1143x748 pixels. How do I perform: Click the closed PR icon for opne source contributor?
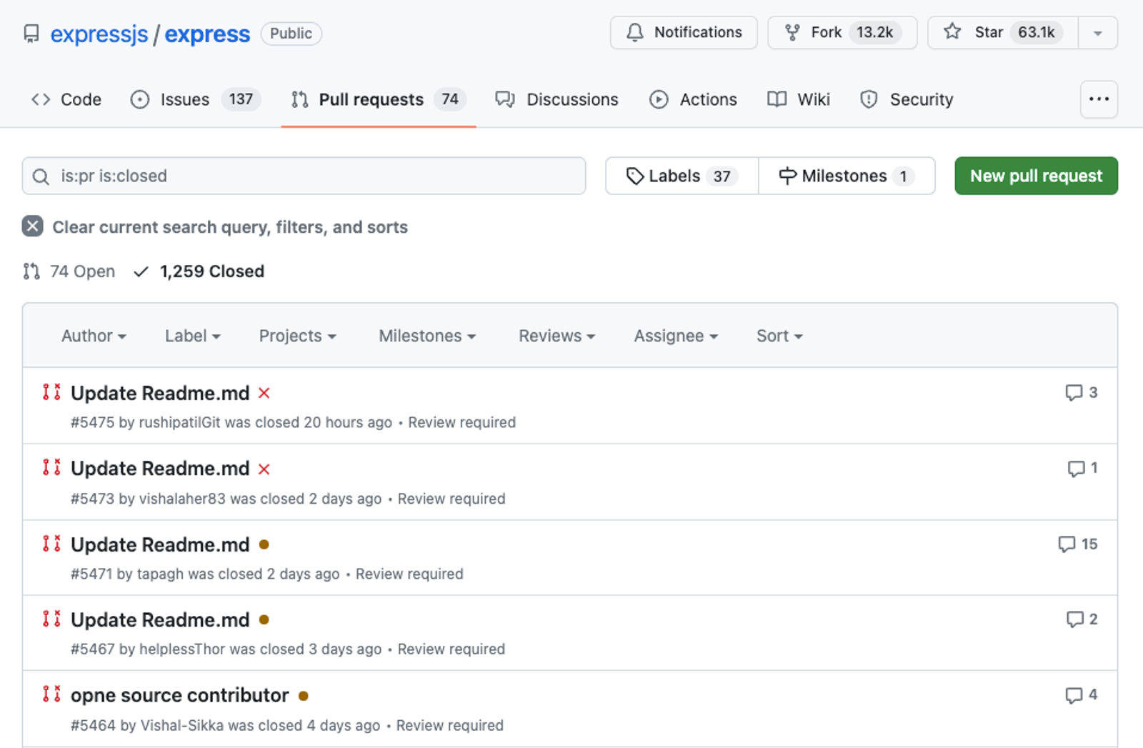51,694
